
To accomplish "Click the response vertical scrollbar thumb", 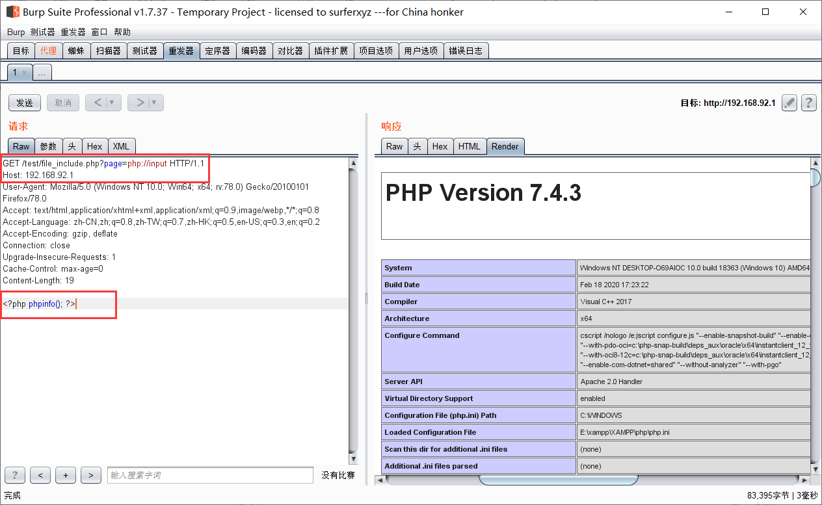I will point(815,177).
